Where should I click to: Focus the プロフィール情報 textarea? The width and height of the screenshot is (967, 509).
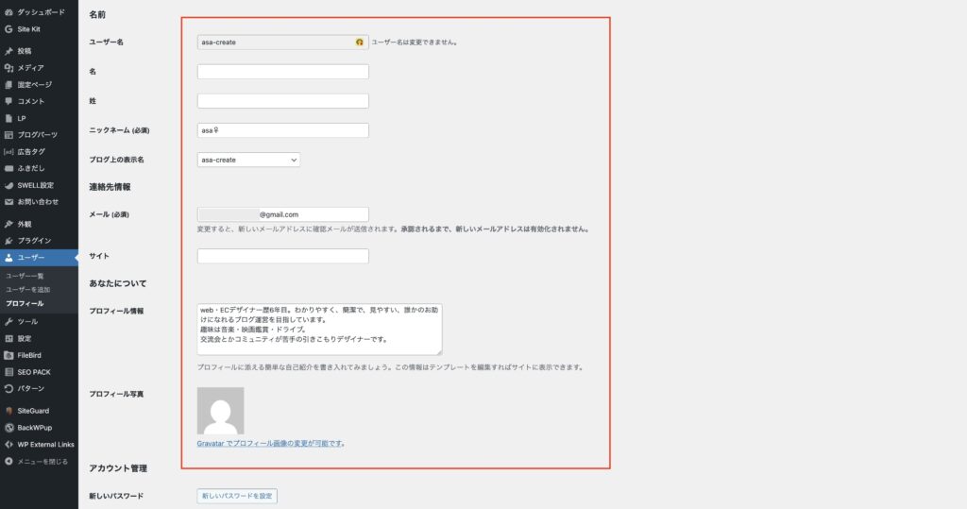[319, 329]
